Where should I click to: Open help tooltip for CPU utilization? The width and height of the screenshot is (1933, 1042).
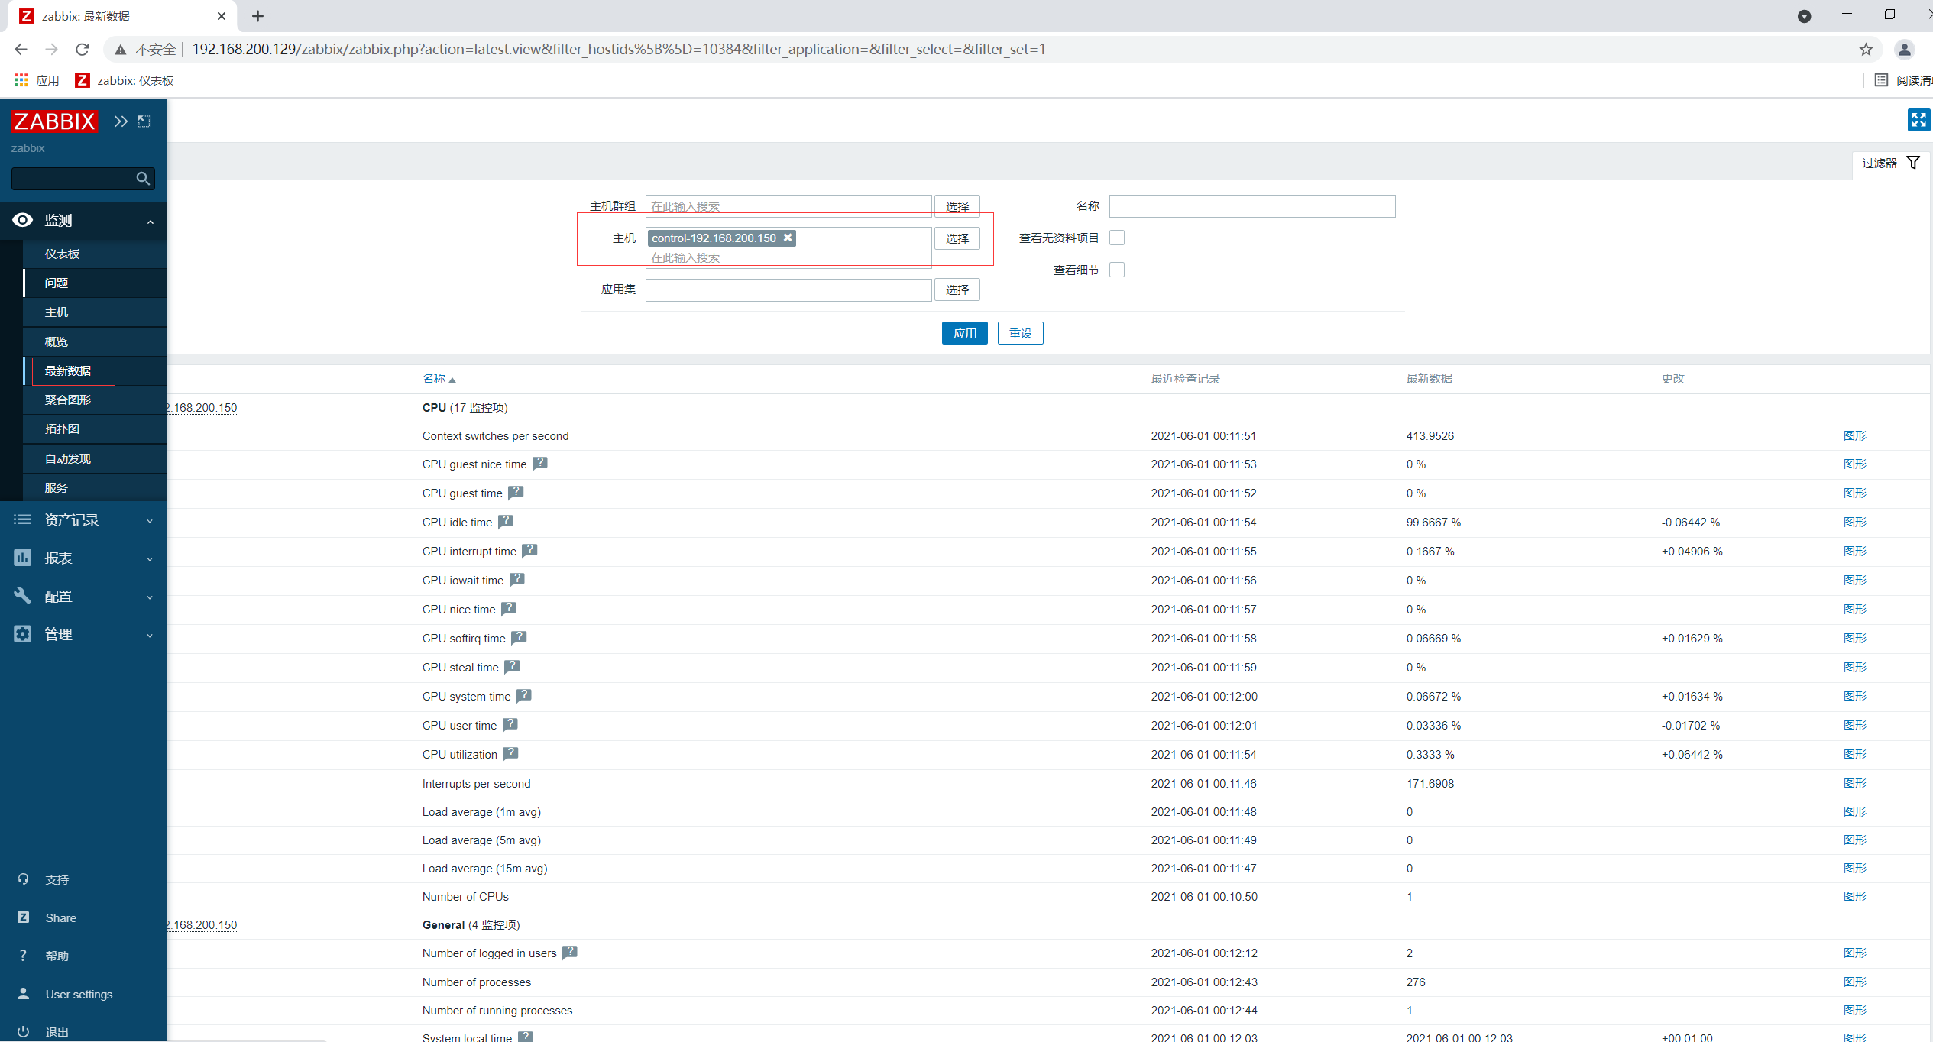[x=510, y=754]
